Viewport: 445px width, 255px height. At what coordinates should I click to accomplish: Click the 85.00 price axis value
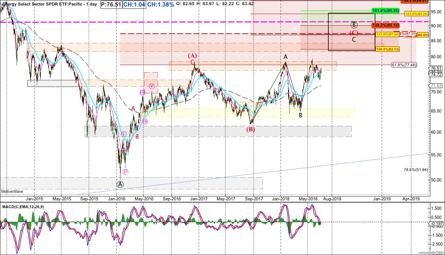(x=436, y=41)
